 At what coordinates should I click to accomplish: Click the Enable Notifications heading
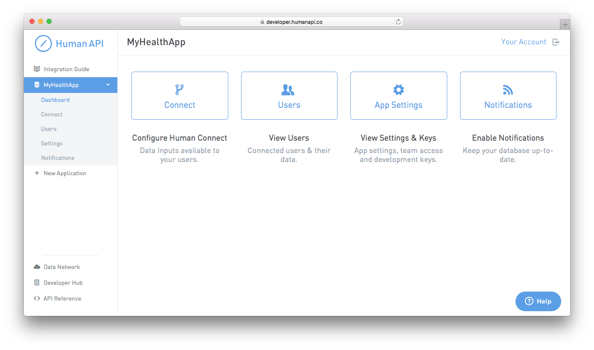508,138
